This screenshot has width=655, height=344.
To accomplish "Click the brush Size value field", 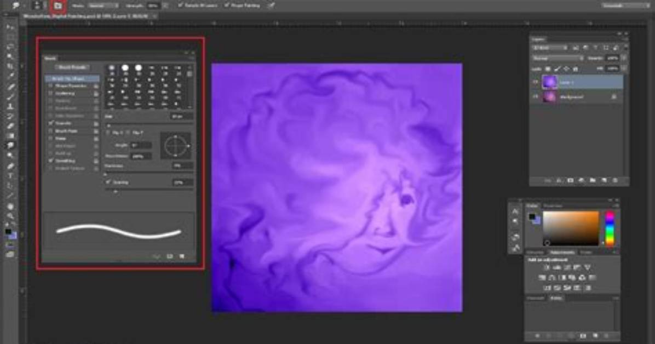I will (x=182, y=117).
